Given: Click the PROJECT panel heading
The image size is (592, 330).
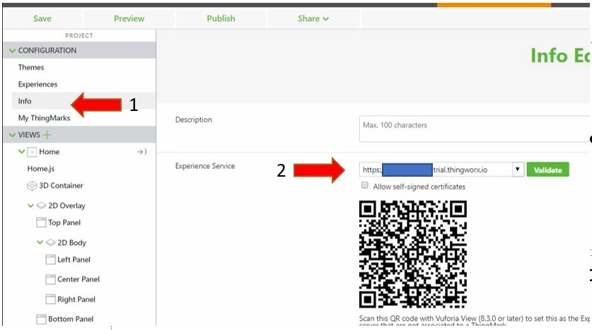Looking at the screenshot, I should (x=79, y=35).
